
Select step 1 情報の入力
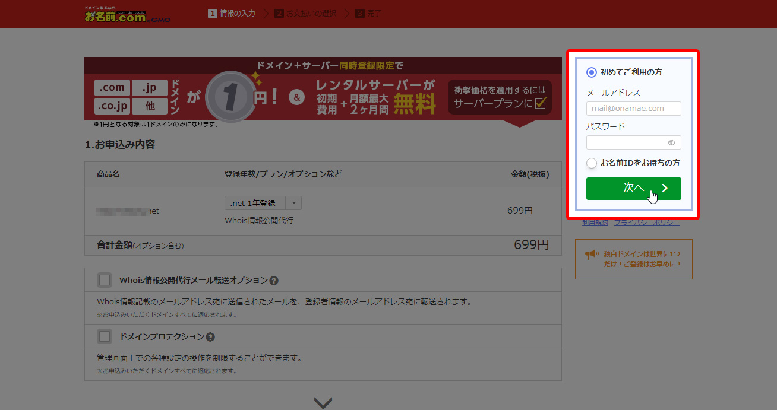click(x=232, y=13)
